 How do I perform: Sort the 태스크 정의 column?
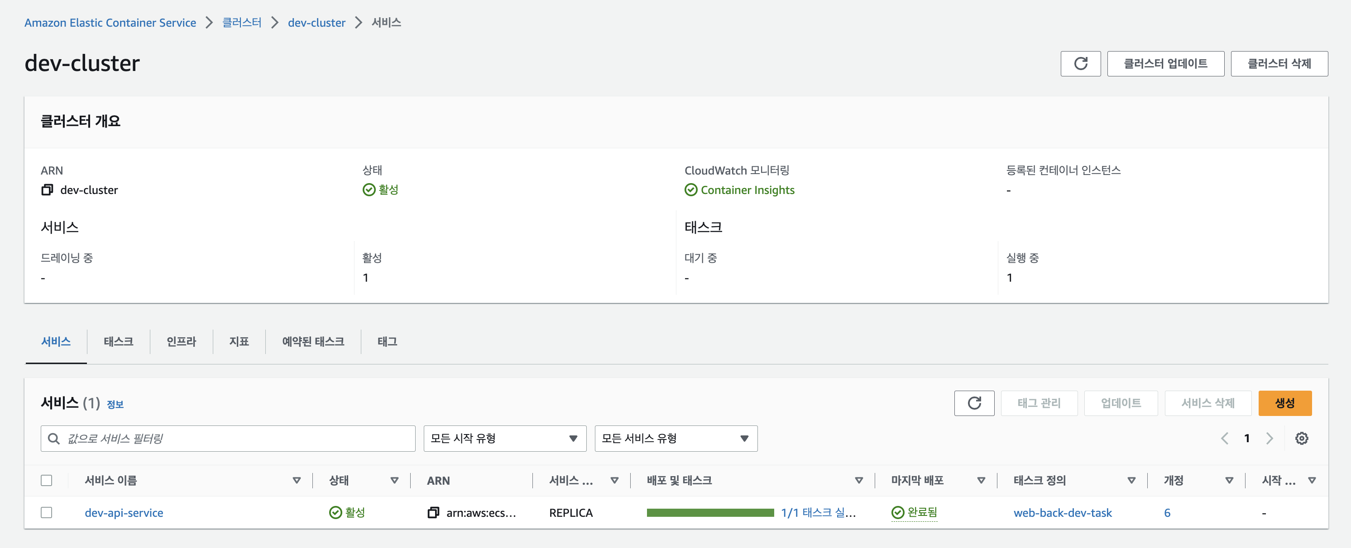click(x=1131, y=480)
